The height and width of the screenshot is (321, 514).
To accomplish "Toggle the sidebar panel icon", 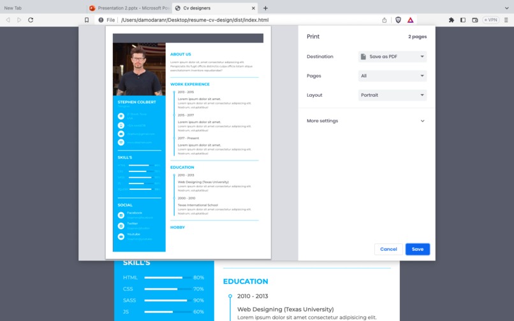I will 463,20.
